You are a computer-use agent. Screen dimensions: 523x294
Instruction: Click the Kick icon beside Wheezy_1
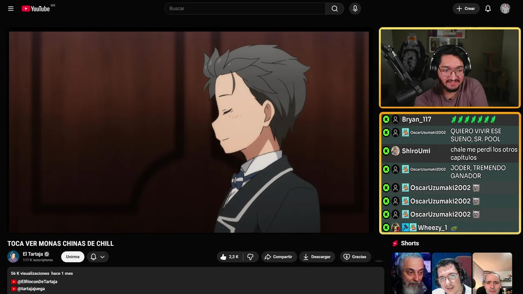coord(386,227)
